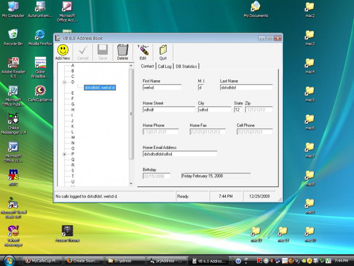Viewport: 354px width, 266px height.
Task: Open the DB Statistics tab
Action: [x=186, y=66]
